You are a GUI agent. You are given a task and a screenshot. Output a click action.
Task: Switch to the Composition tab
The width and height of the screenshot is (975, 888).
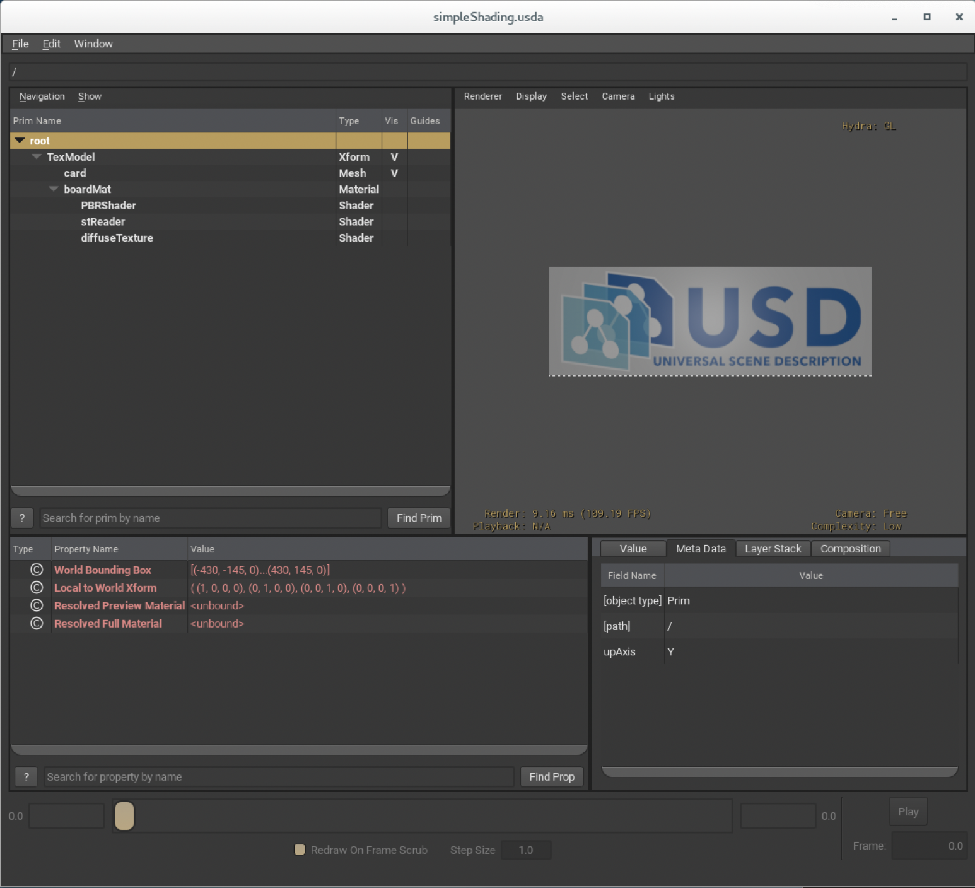pos(851,549)
